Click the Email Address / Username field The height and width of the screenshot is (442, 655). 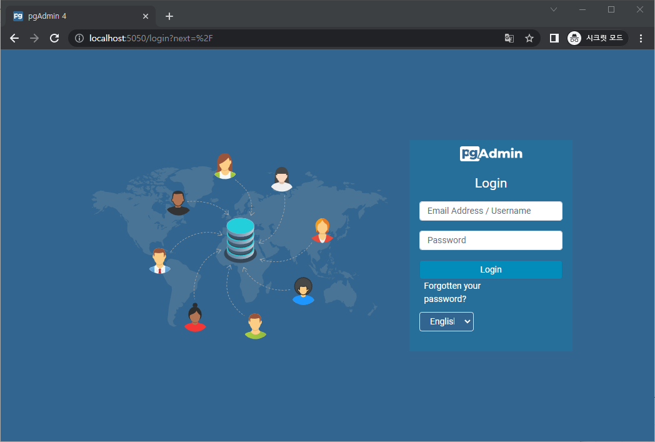click(491, 211)
